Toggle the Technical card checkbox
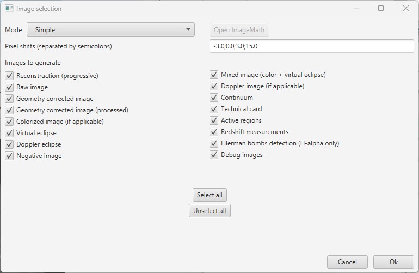 pos(214,109)
